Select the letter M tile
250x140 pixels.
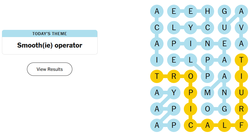207,93
